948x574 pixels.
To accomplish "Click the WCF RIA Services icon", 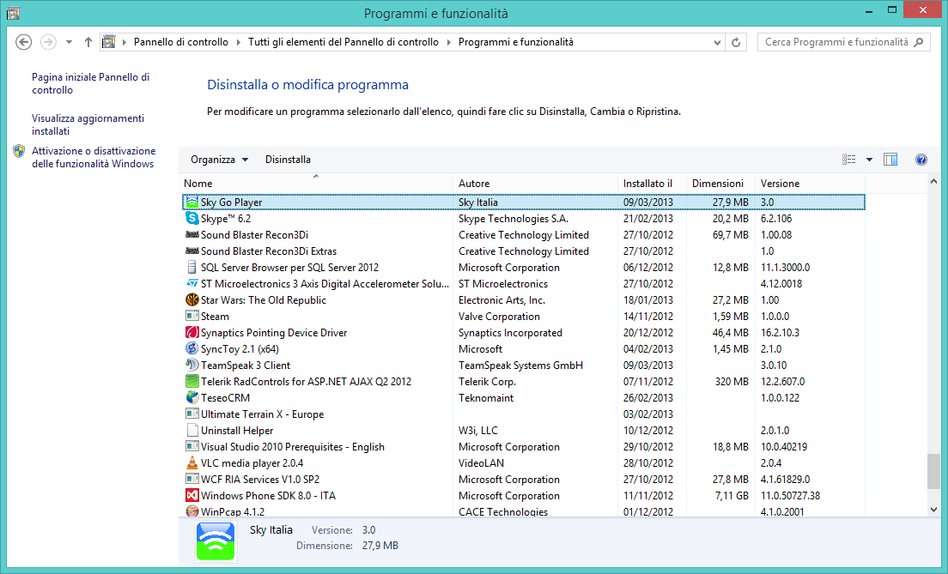I will 191,479.
